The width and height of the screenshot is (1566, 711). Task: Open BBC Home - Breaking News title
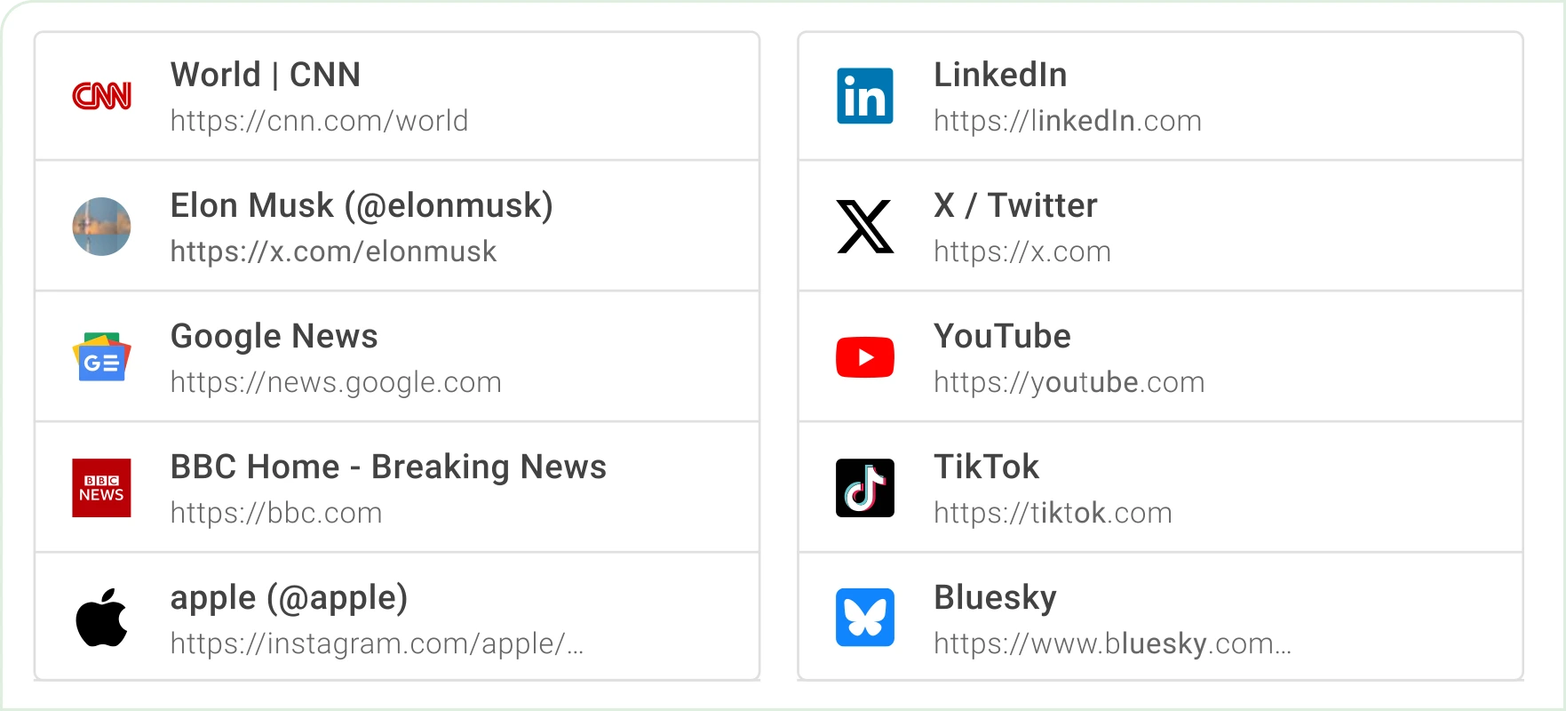[388, 467]
